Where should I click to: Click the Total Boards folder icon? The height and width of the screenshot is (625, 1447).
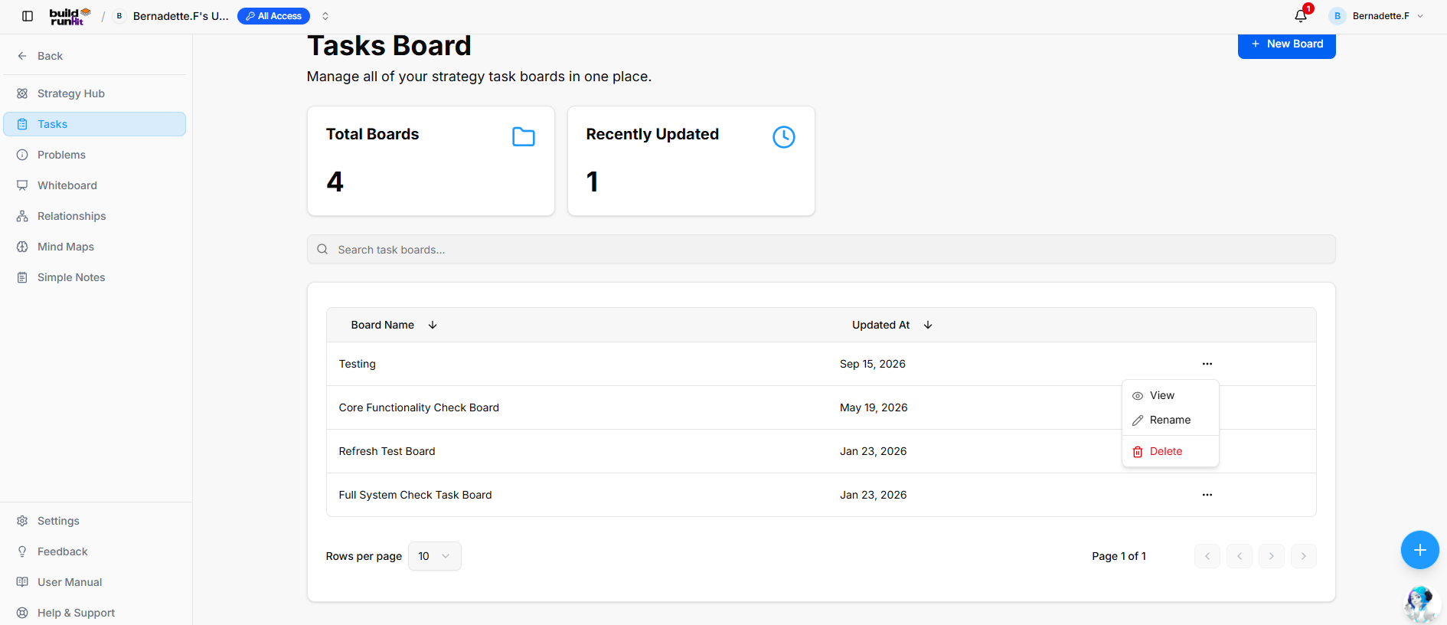524,137
